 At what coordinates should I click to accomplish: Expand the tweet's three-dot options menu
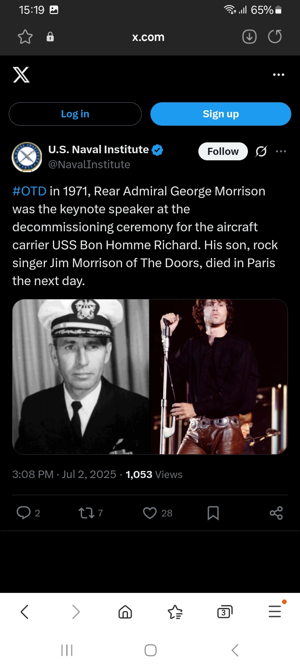pos(281,151)
